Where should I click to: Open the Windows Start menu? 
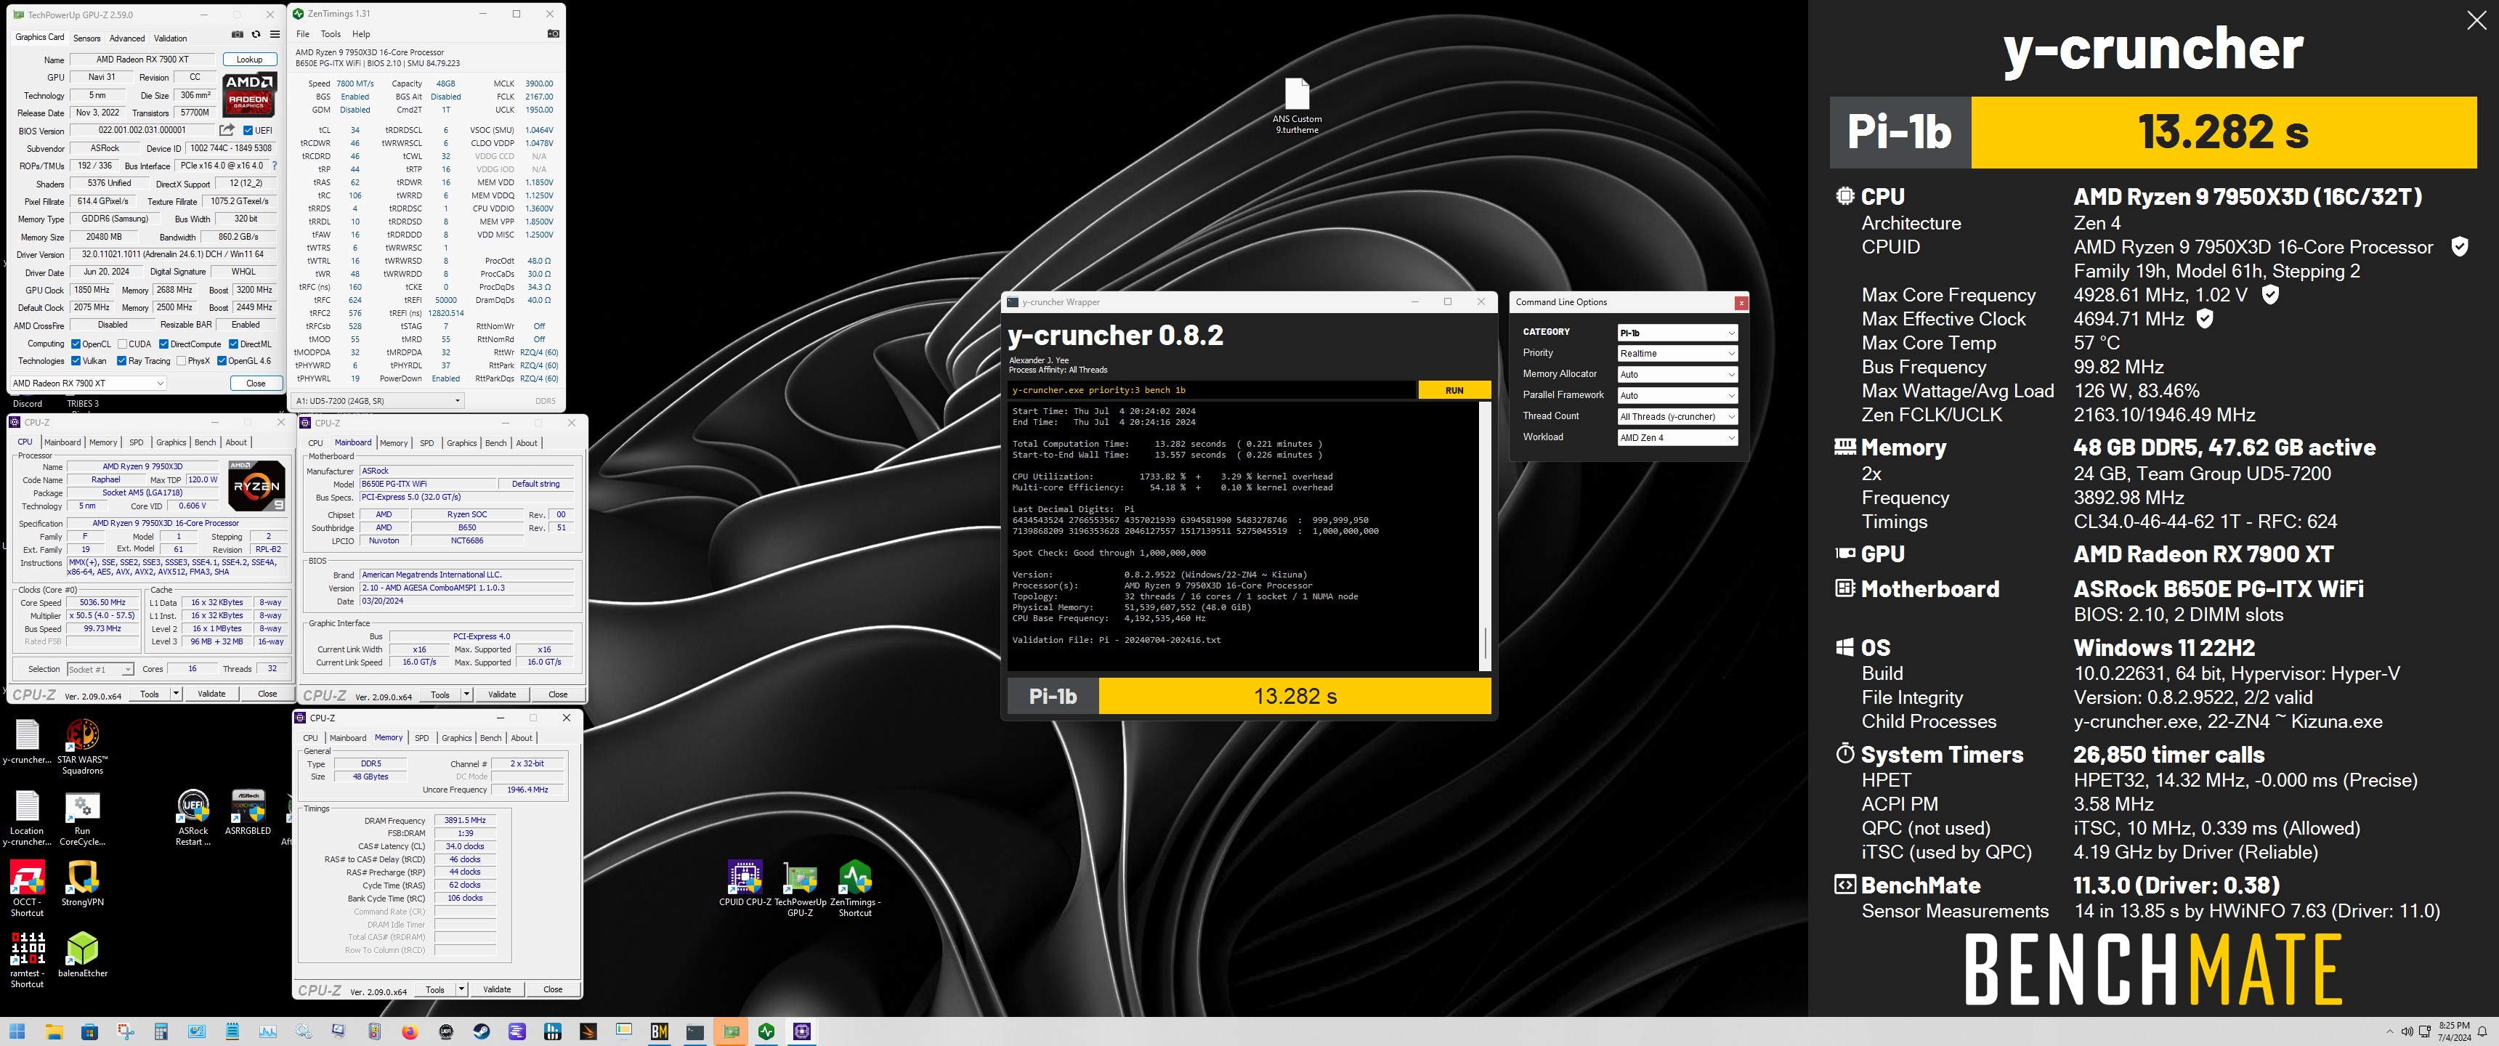point(17,1031)
